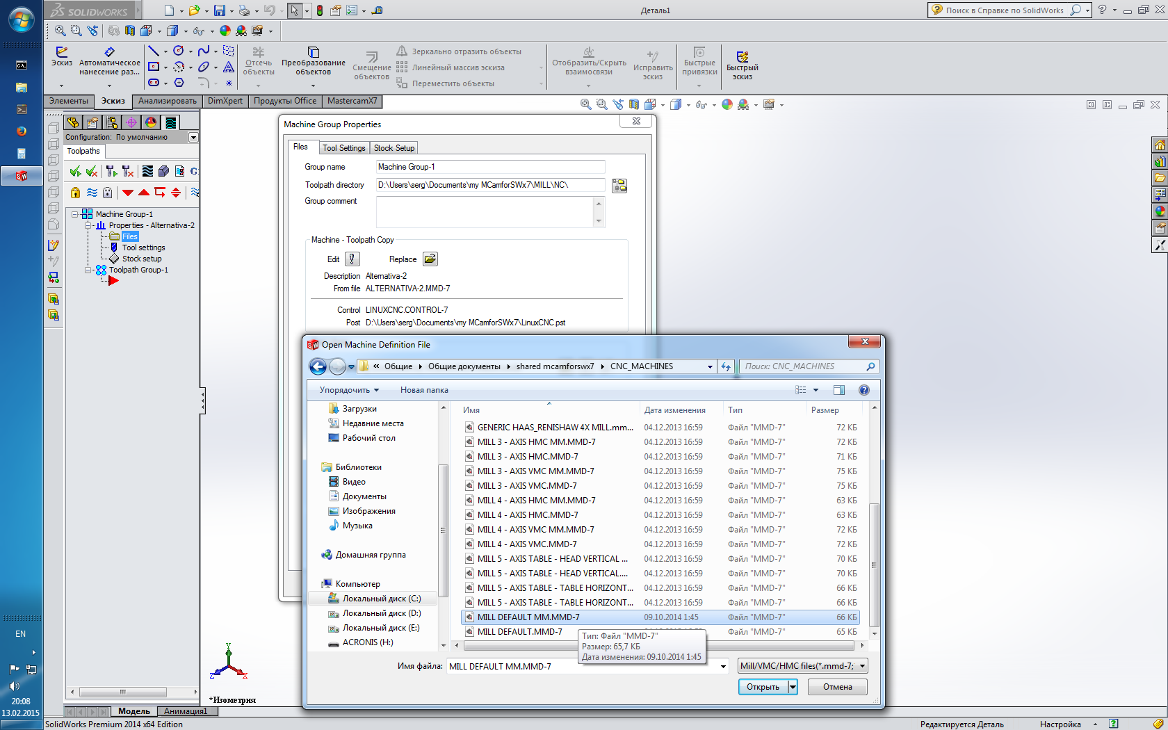Click toolpath directory browse icon

[x=619, y=186]
